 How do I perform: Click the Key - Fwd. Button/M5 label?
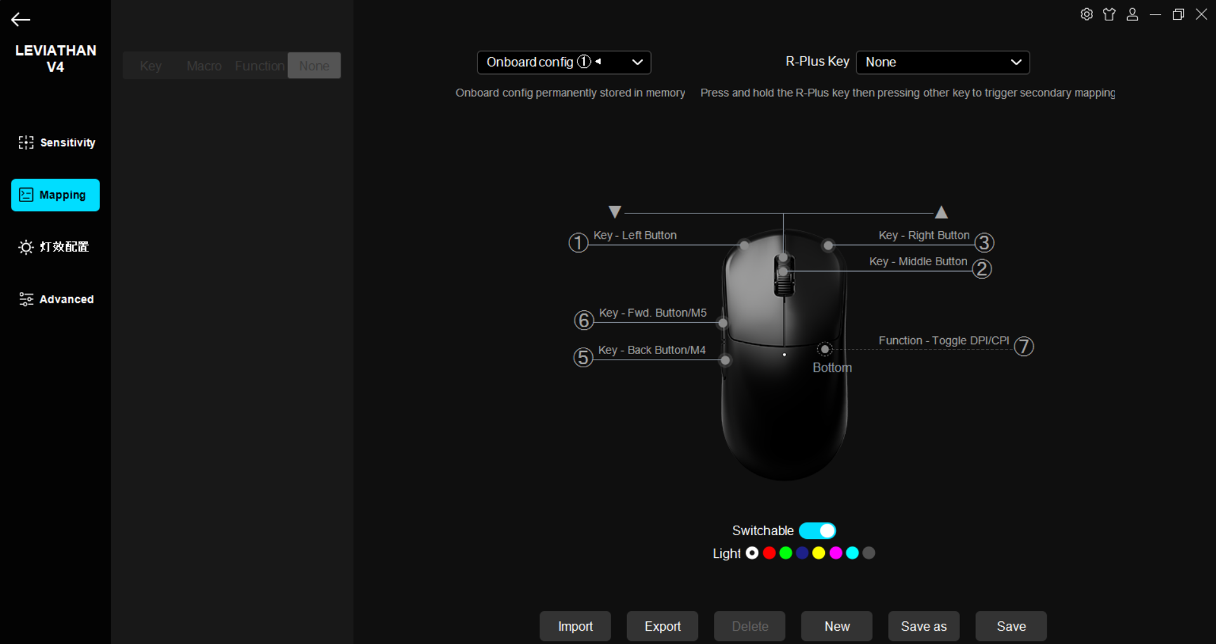pos(653,313)
